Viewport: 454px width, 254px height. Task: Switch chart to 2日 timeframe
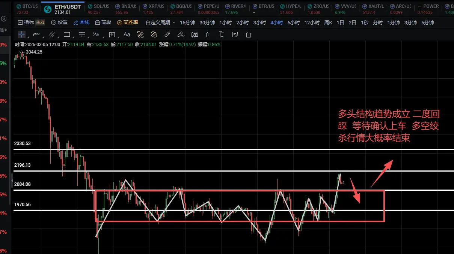(x=352, y=22)
